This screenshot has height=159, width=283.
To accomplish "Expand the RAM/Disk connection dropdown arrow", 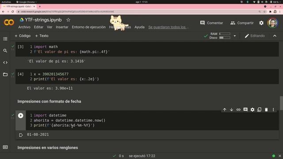I will (x=235, y=36).
